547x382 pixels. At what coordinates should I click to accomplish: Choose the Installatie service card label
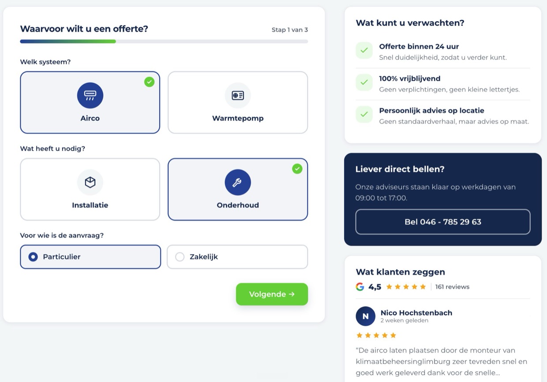[90, 205]
